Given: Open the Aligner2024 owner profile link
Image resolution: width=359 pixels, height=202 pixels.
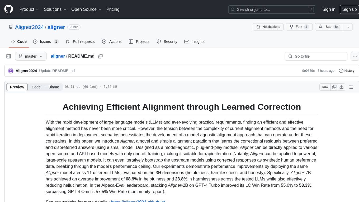Looking at the screenshot, I should pyautogui.click(x=29, y=27).
